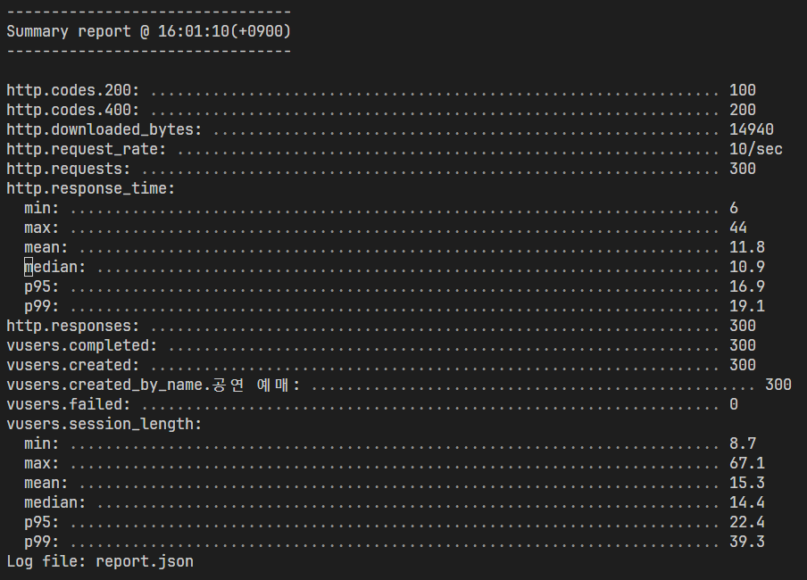Click response time max value 44
Viewport: 807px width, 580px height.
738,228
